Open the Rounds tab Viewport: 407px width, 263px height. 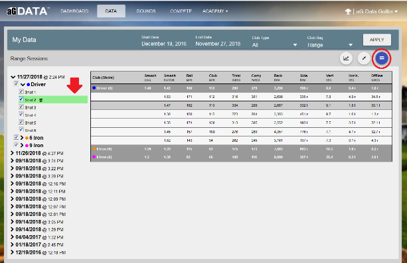pos(146,11)
